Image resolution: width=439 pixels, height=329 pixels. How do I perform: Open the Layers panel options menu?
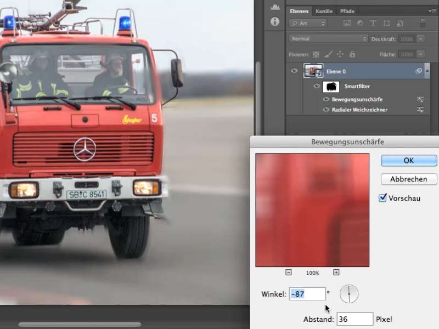[x=432, y=11]
